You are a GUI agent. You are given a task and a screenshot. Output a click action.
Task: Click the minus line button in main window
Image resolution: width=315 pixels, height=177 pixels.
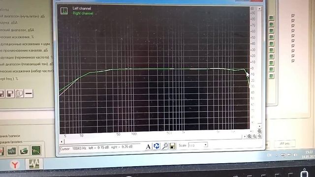29,93
